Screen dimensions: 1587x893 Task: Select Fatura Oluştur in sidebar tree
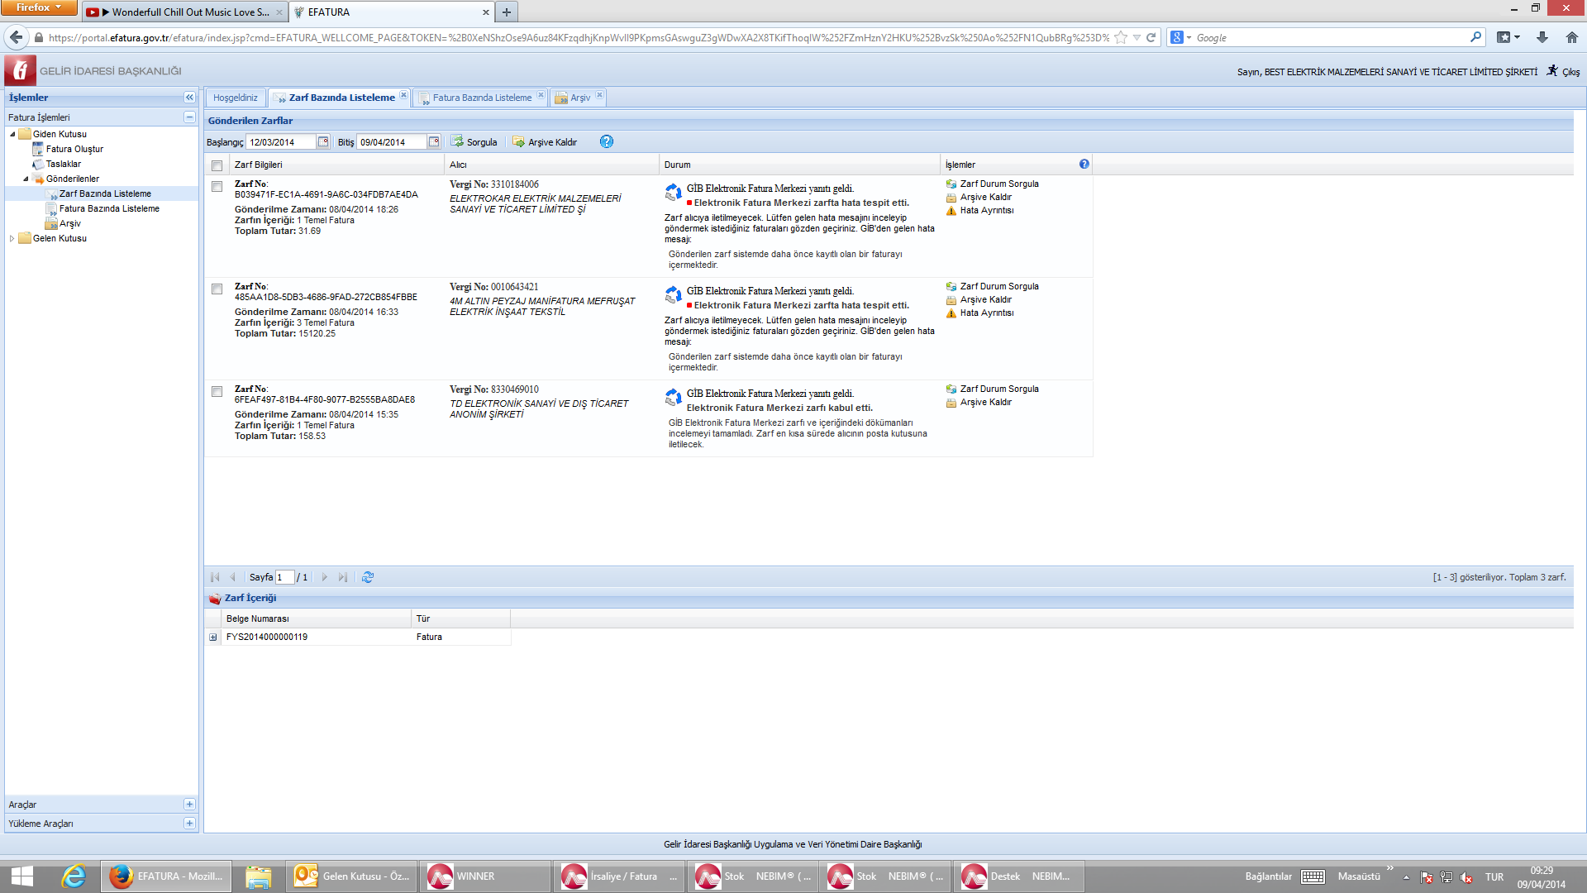click(74, 149)
